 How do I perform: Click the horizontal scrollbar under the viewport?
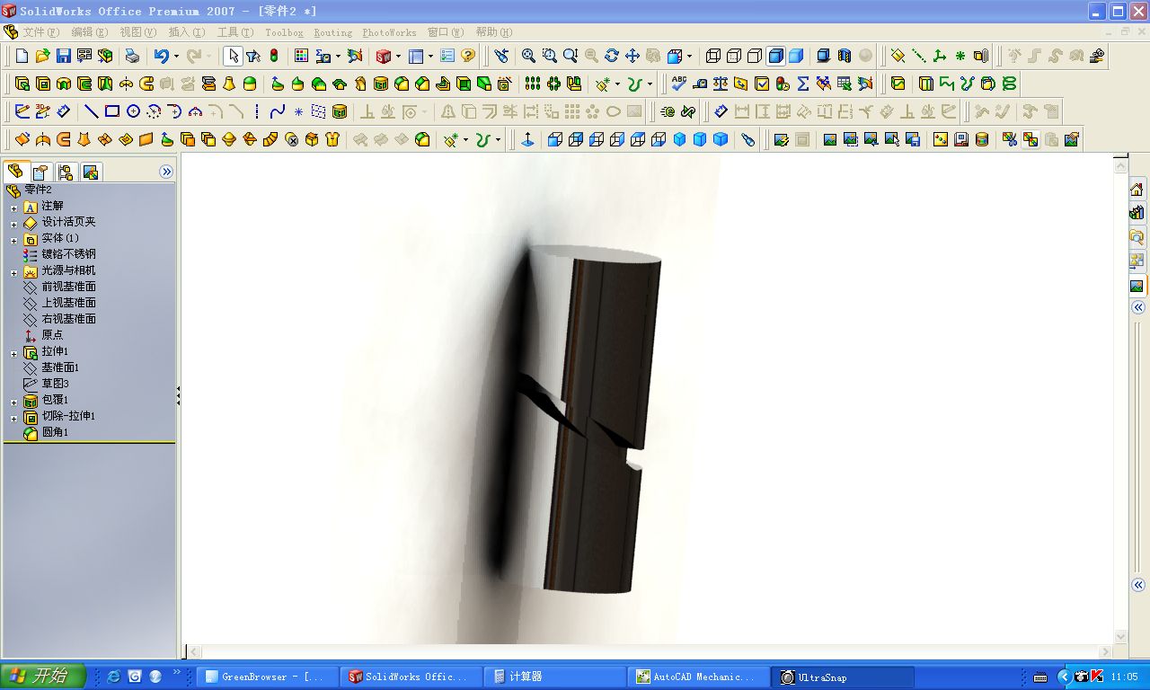pos(650,652)
